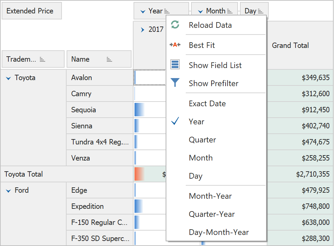Click the Show Prefilter funnel icon

[x=175, y=82]
